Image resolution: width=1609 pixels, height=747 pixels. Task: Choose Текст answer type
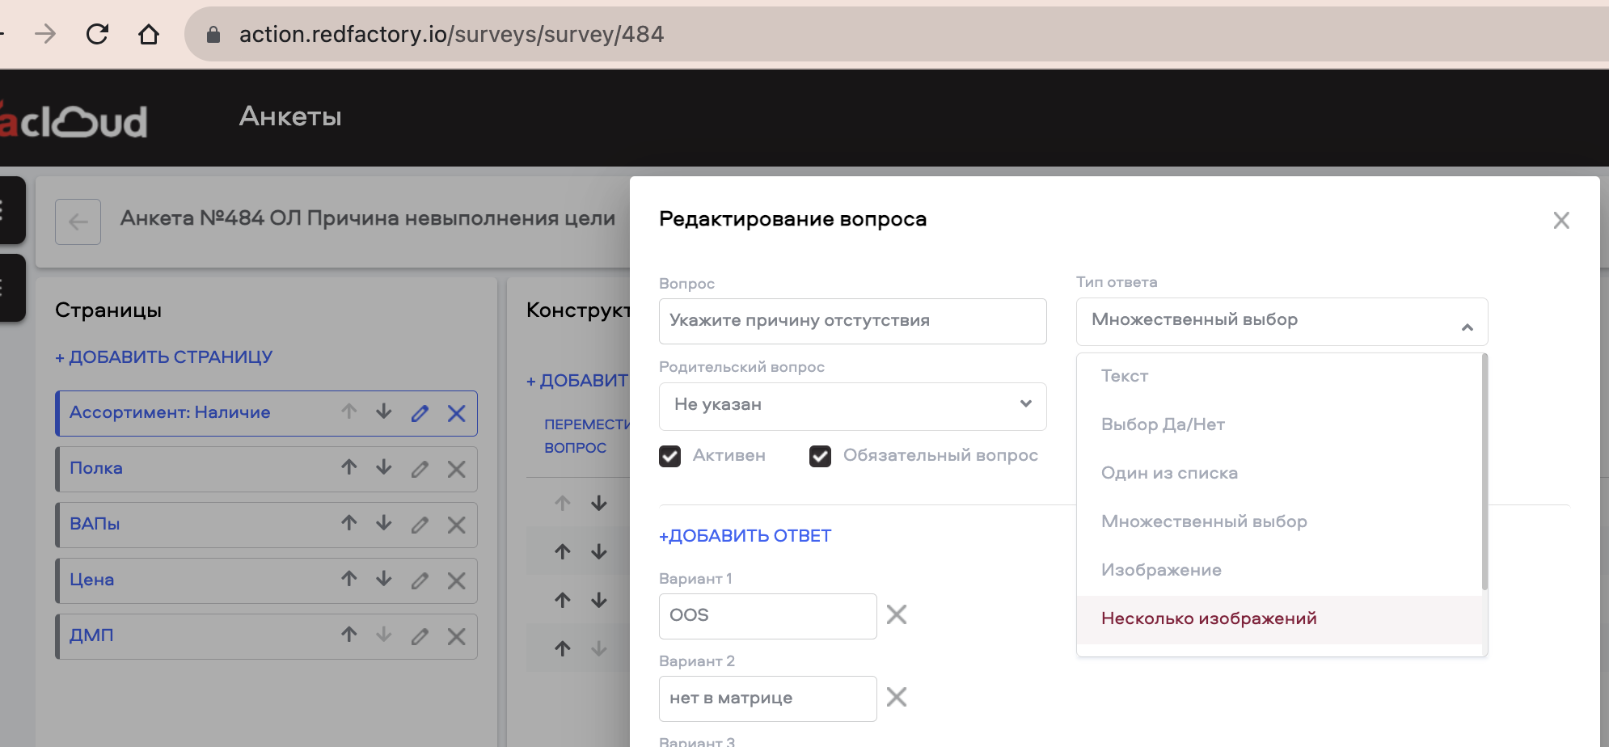pyautogui.click(x=1280, y=376)
